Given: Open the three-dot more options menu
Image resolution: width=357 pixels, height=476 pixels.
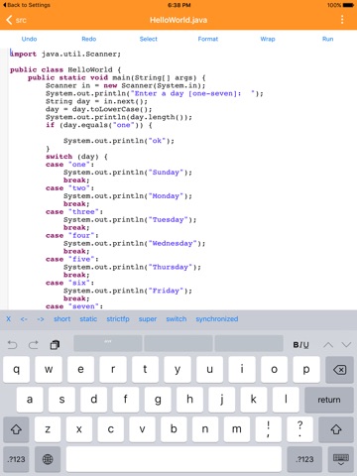Looking at the screenshot, I should click(342, 20).
